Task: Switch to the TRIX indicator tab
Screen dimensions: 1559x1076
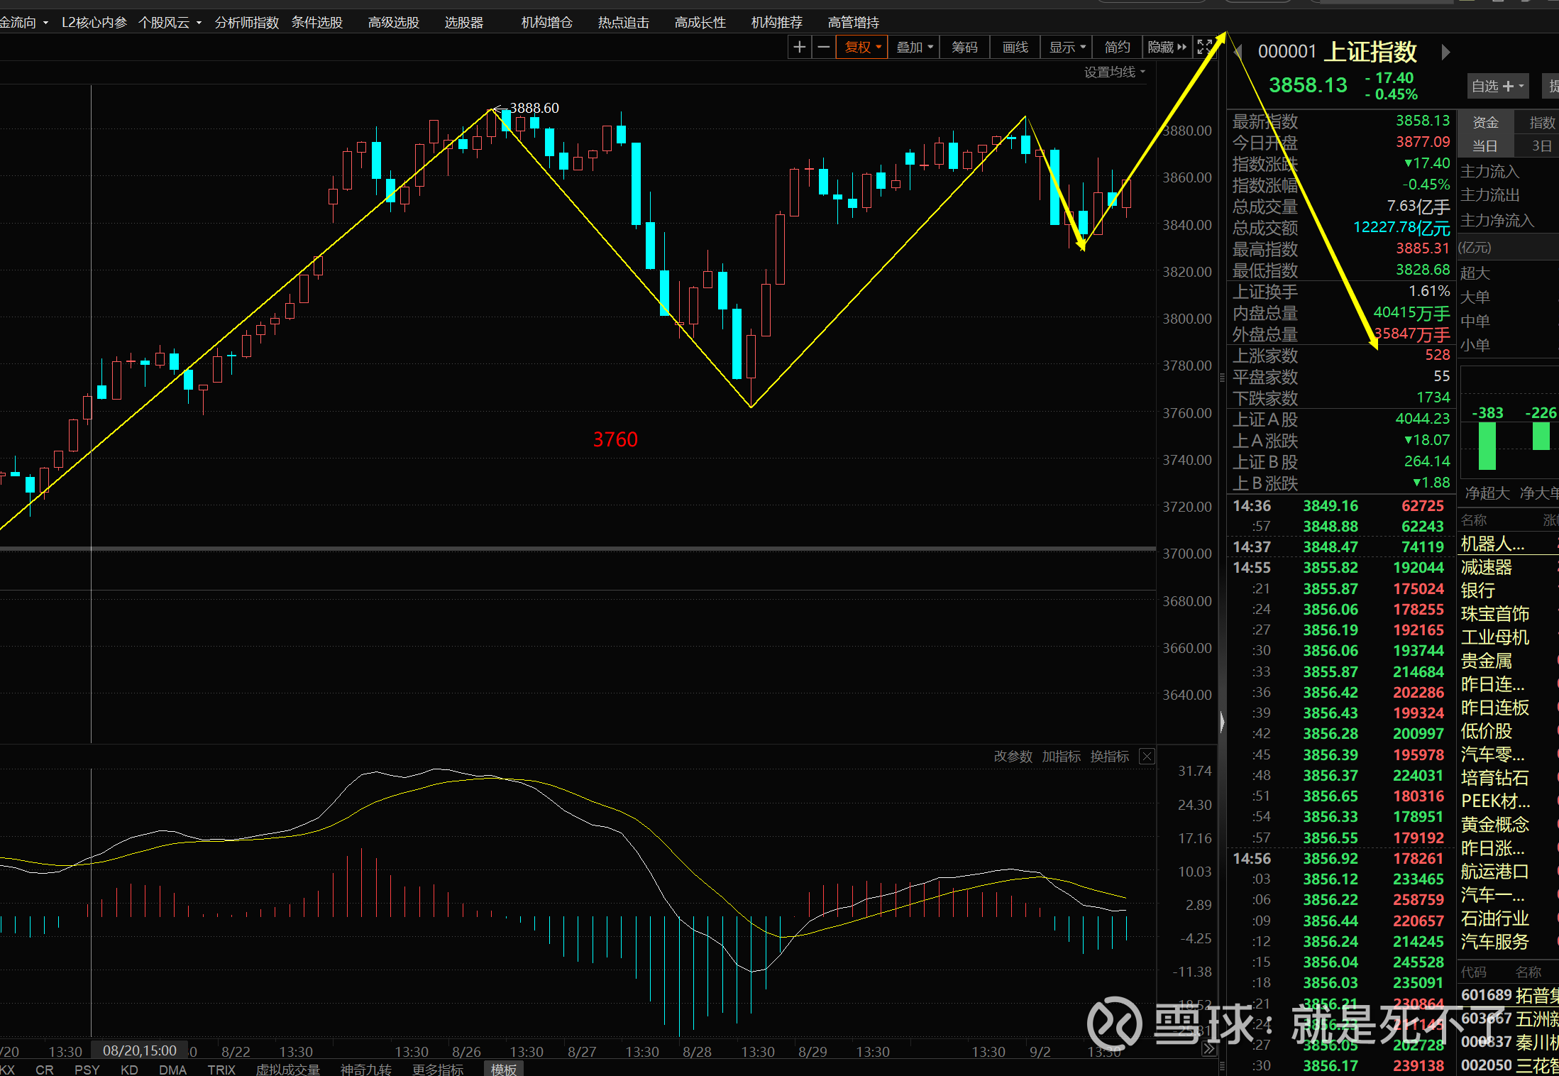Action: [x=221, y=1069]
